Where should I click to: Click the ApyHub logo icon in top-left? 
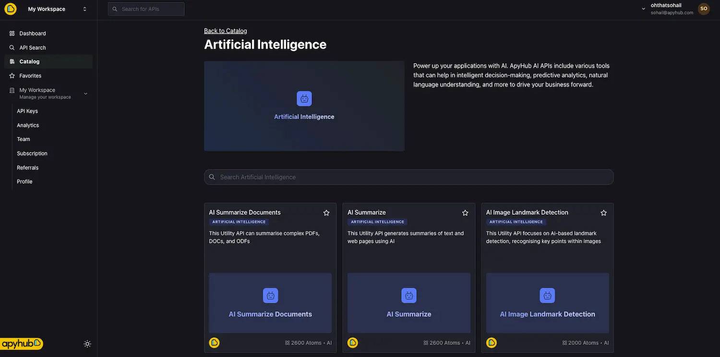click(11, 9)
